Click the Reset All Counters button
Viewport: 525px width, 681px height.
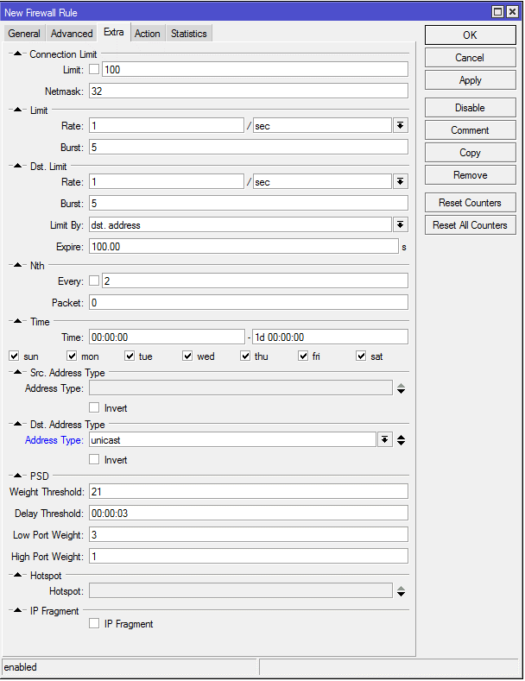[470, 225]
